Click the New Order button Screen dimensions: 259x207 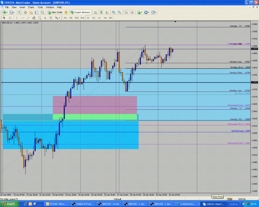55,12
